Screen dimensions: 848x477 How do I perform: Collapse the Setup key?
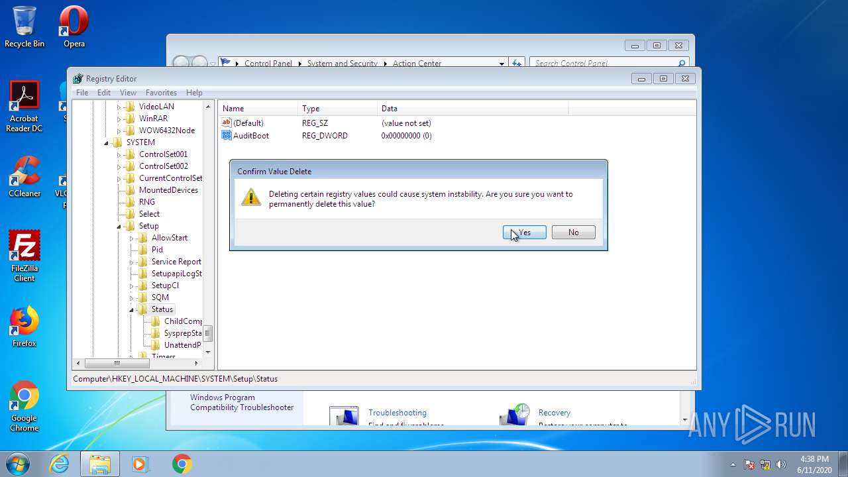(119, 226)
